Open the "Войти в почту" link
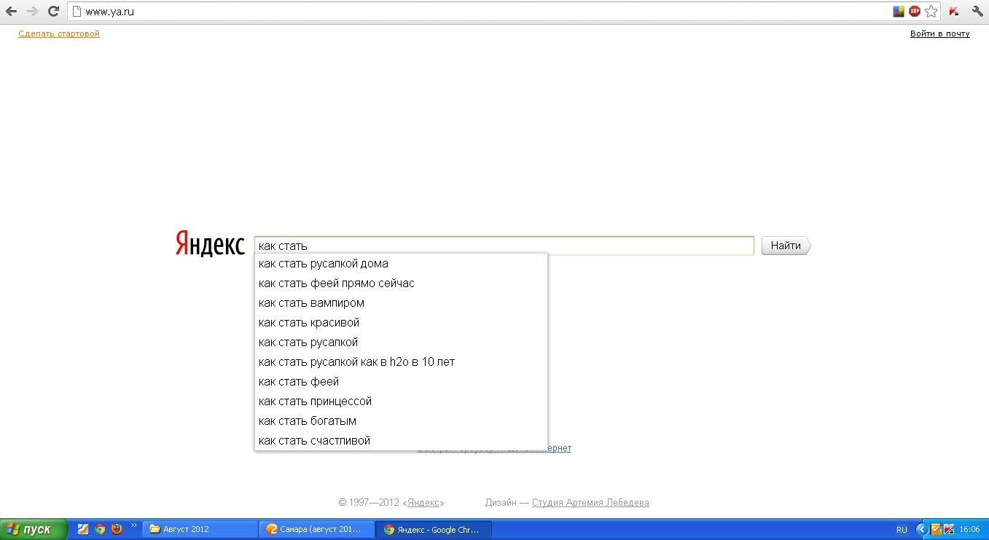Screen dimensions: 989x540 tap(939, 34)
